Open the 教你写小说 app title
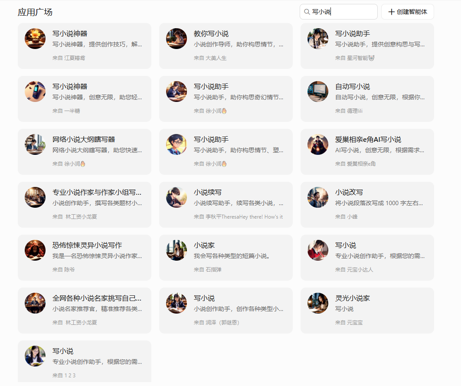Image resolution: width=461 pixels, height=386 pixels. [211, 34]
